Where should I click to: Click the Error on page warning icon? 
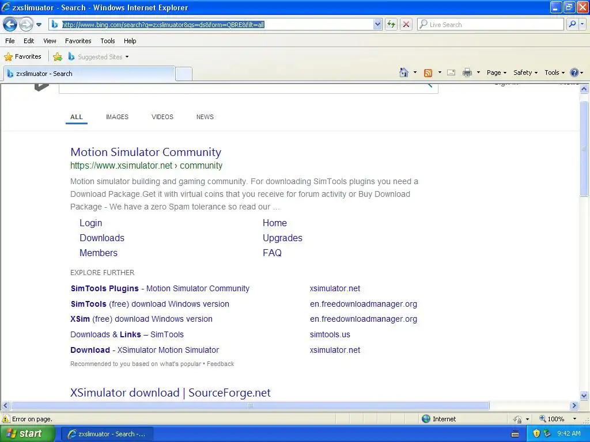pos(6,419)
